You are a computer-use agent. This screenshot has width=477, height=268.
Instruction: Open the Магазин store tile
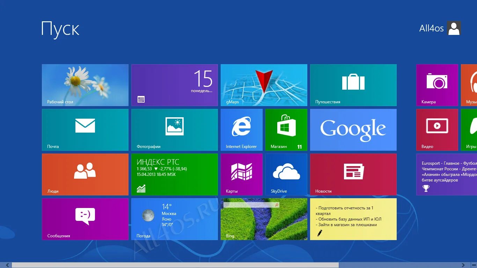[286, 129]
